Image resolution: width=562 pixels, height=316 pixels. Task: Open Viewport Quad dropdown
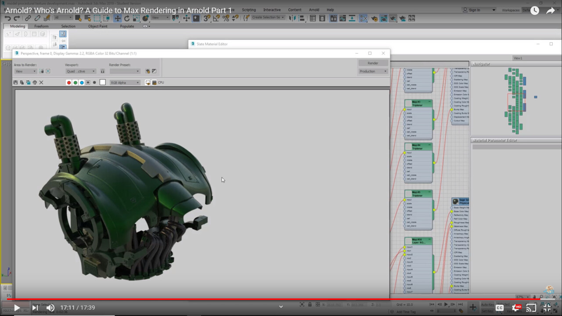(81, 71)
